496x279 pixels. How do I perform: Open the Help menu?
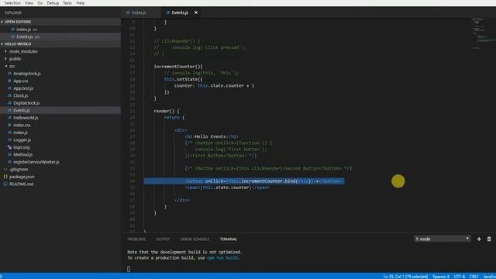tap(81, 3)
